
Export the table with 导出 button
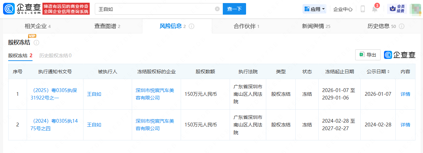point(368,55)
